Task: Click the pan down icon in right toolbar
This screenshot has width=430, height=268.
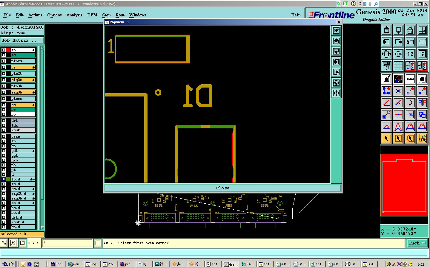Action: pos(398,30)
